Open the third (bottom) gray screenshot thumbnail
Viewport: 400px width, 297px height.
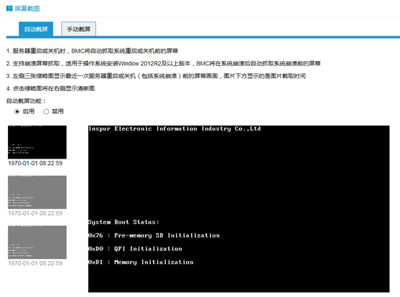click(37, 242)
